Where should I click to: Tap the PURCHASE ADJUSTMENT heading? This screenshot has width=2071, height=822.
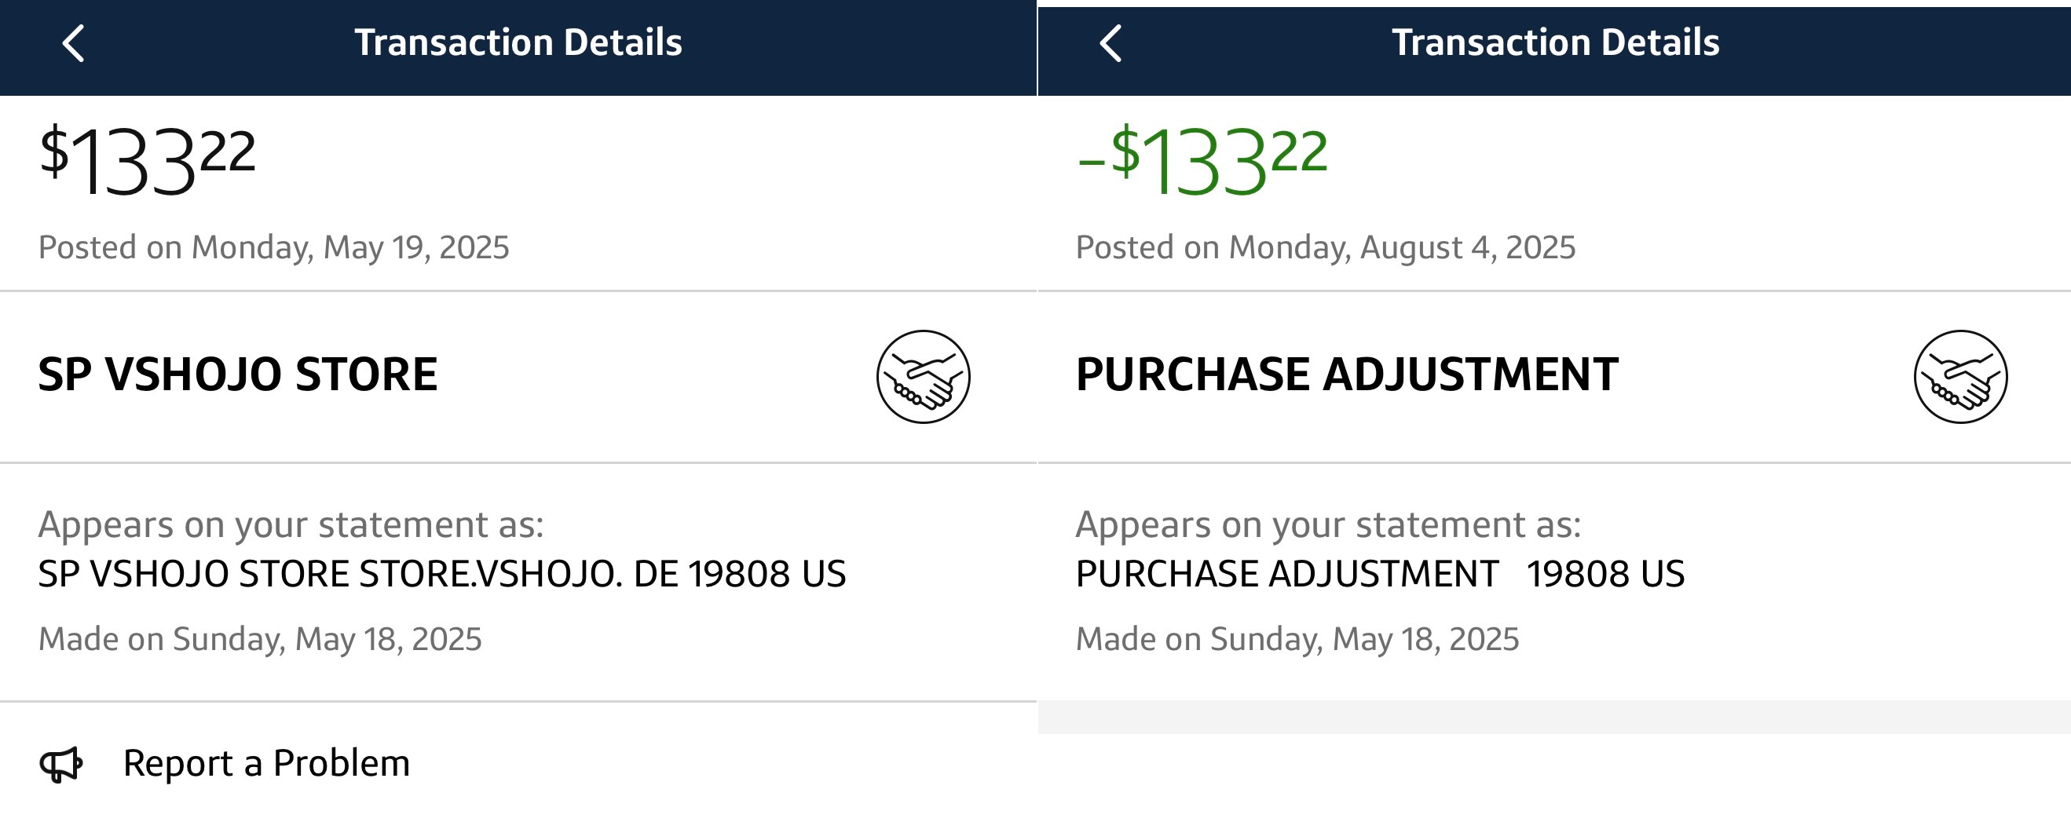point(1347,374)
